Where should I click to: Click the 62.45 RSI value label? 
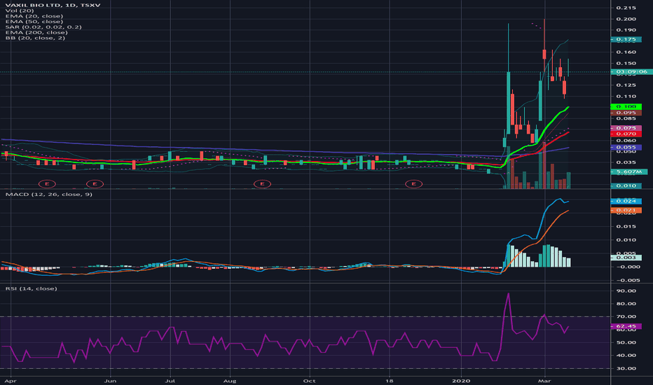pyautogui.click(x=626, y=326)
